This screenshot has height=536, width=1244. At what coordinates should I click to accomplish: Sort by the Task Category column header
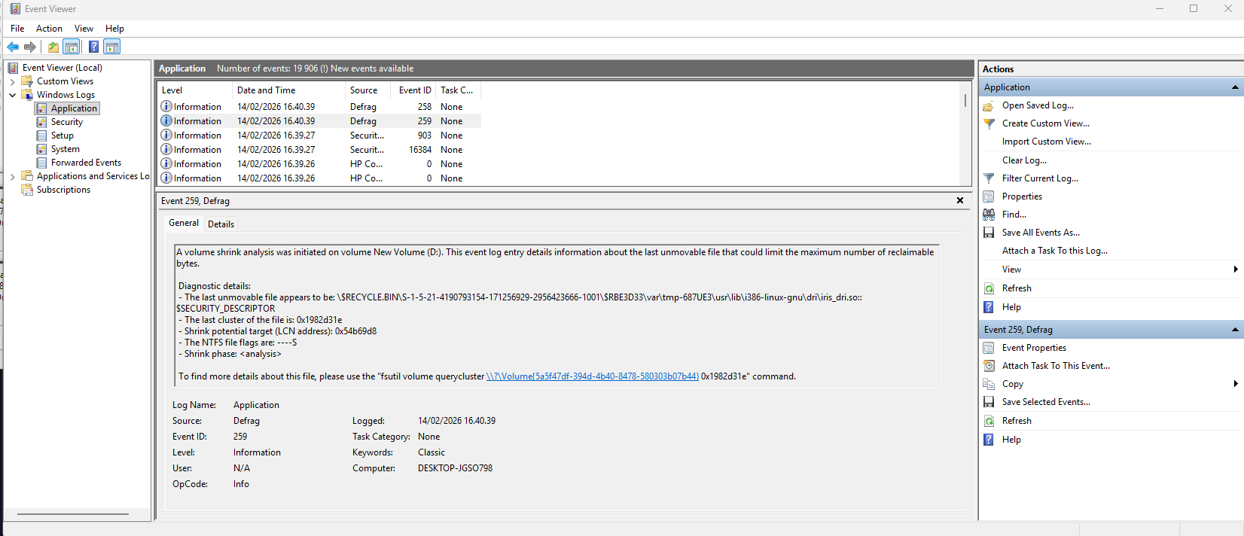(x=458, y=90)
